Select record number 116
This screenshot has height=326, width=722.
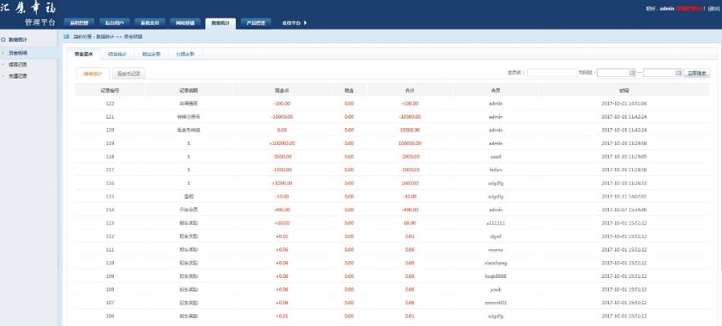(110, 183)
